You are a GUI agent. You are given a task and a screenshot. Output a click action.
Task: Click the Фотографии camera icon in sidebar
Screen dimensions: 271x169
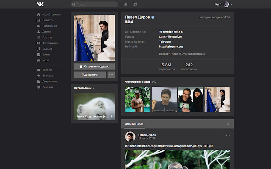pos(39,43)
